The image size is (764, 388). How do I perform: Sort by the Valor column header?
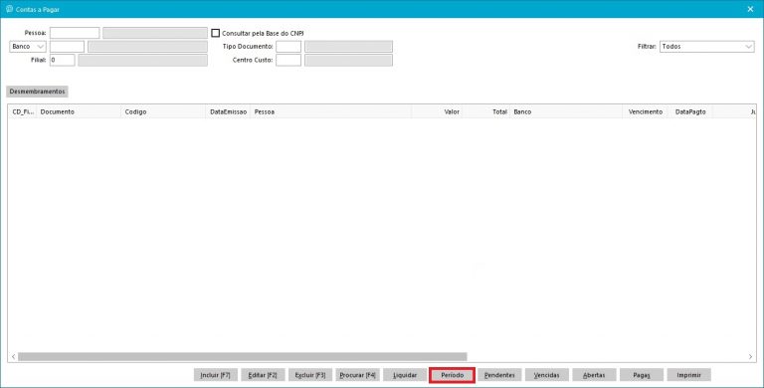[x=438, y=111]
